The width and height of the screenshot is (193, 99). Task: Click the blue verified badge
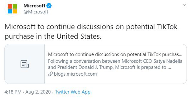coord(50,6)
